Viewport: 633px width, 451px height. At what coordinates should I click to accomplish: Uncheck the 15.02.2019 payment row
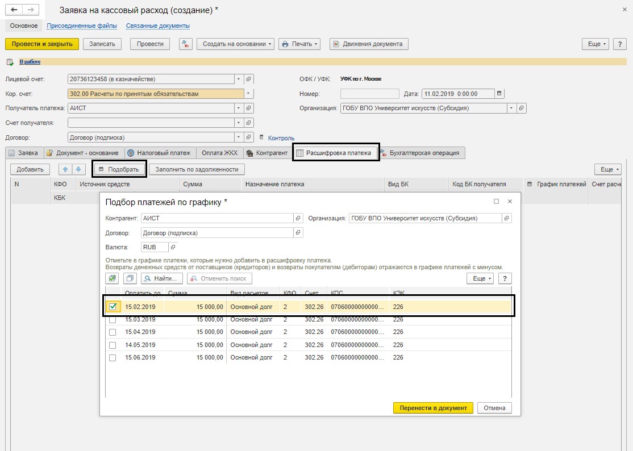click(x=113, y=307)
